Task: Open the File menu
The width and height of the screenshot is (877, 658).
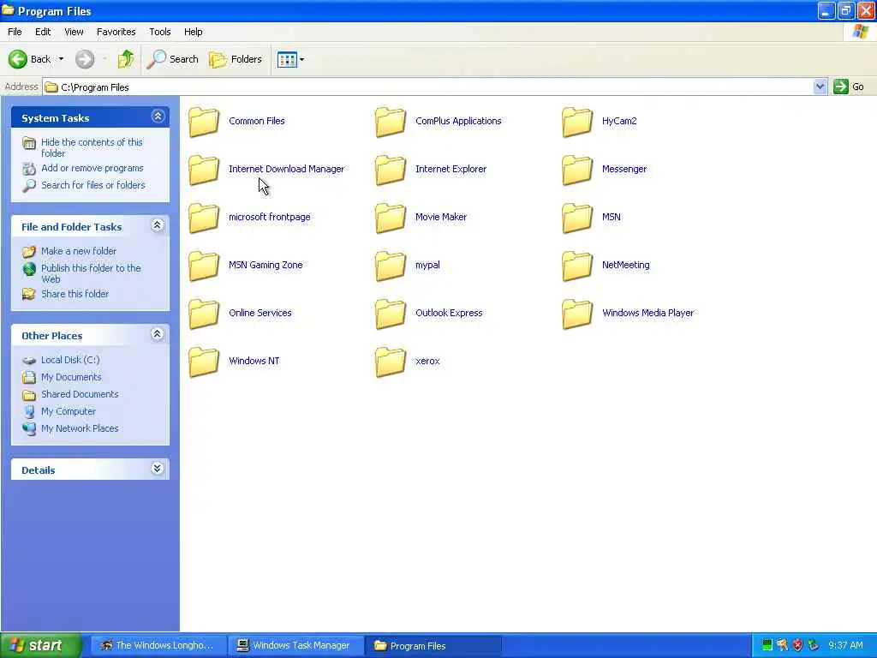Action: [x=15, y=32]
